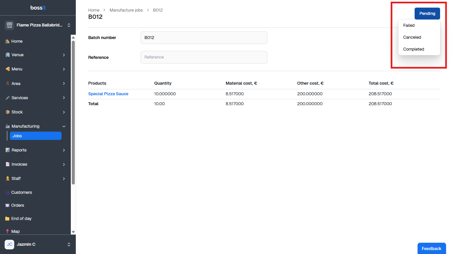452x254 pixels.
Task: Click the Flame Pizza store icon
Action: [9, 25]
